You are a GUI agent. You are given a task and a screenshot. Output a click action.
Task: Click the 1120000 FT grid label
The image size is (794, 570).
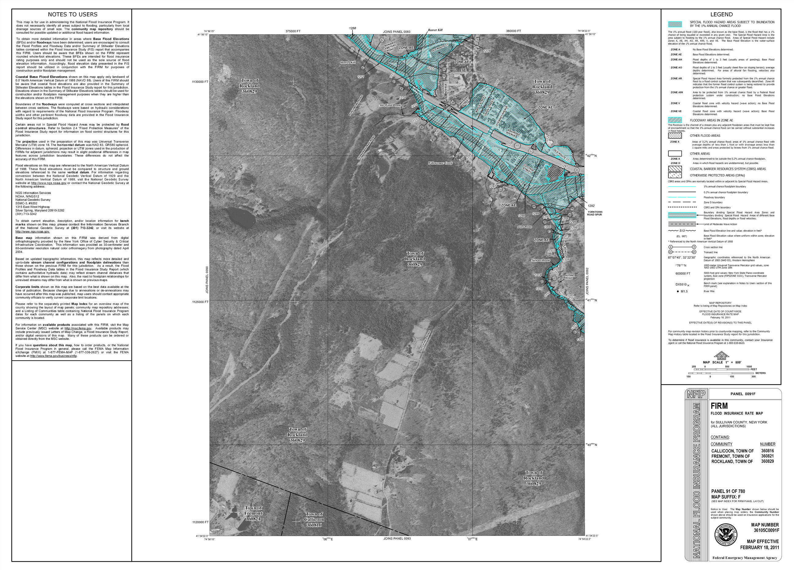click(x=200, y=522)
